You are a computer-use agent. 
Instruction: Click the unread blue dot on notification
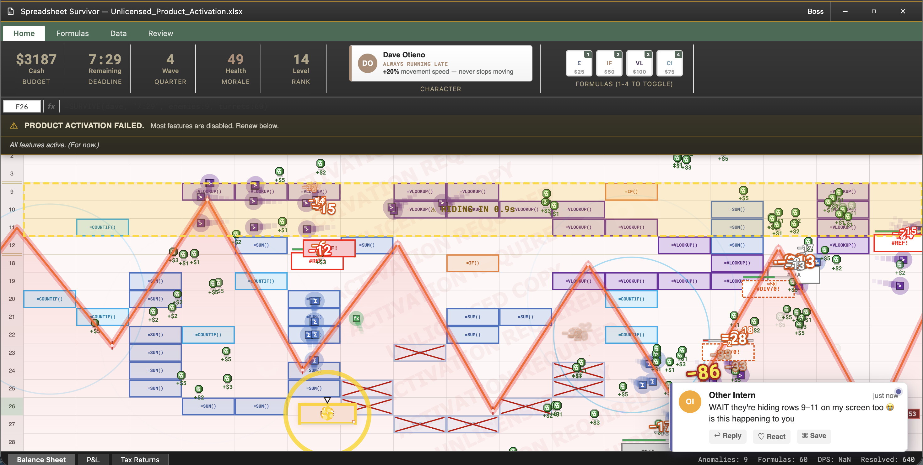[x=898, y=392]
